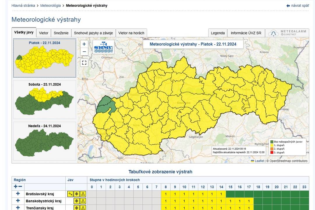Select Snehové jazyky a záveje tab
The image size is (315, 210).
click(93, 33)
